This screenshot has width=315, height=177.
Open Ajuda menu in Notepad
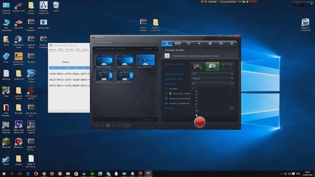pyautogui.click(x=85, y=49)
